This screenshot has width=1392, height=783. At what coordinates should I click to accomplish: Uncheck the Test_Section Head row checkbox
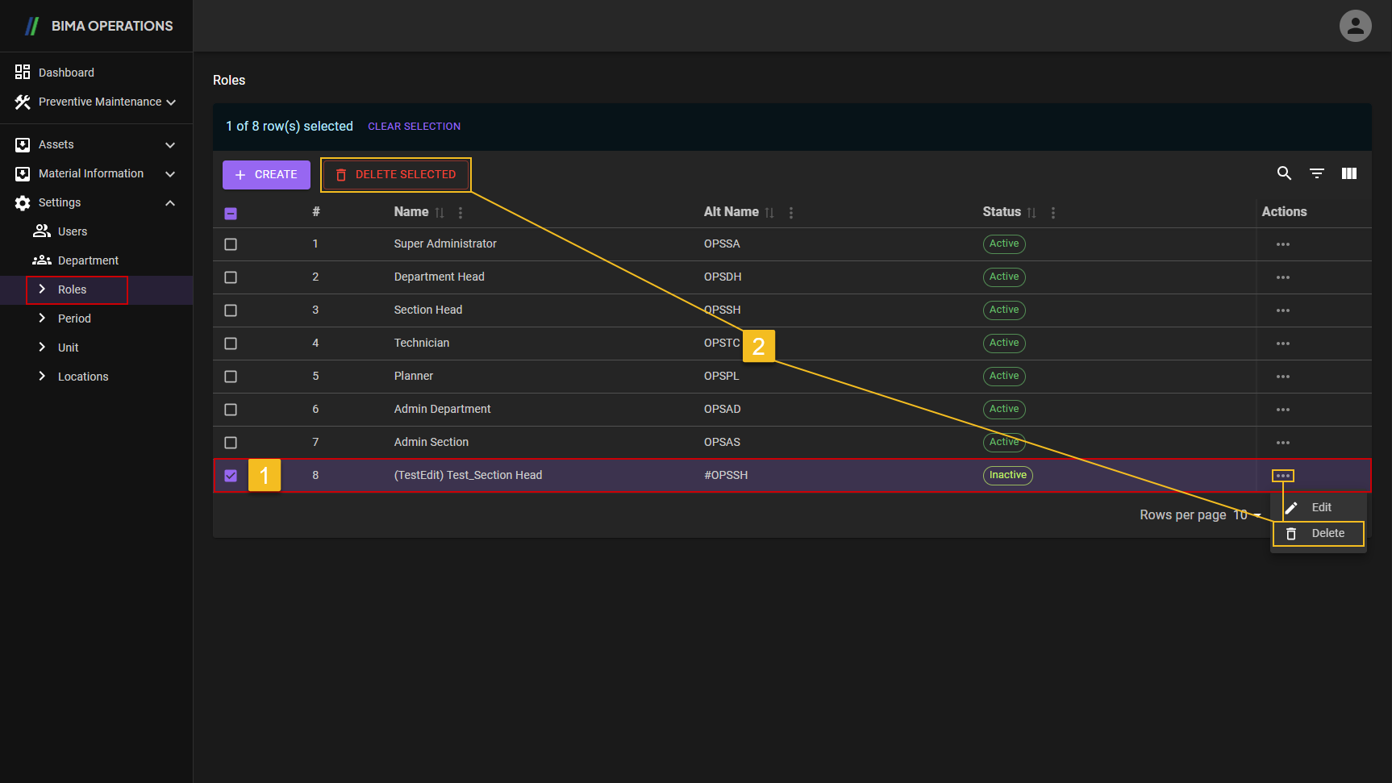(x=231, y=476)
